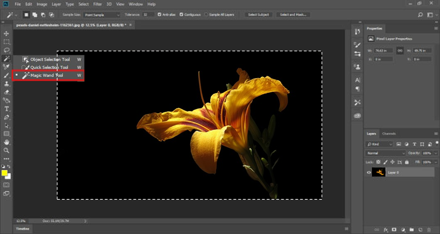Screen dimensions: 440x234
Task: Toggle Lock Transparent Pixels in Layers panel
Action: (378, 162)
